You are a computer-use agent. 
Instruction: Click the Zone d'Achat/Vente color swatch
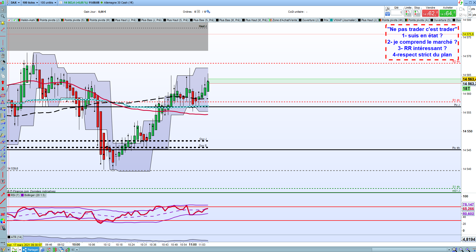pyautogui.click(x=271, y=20)
